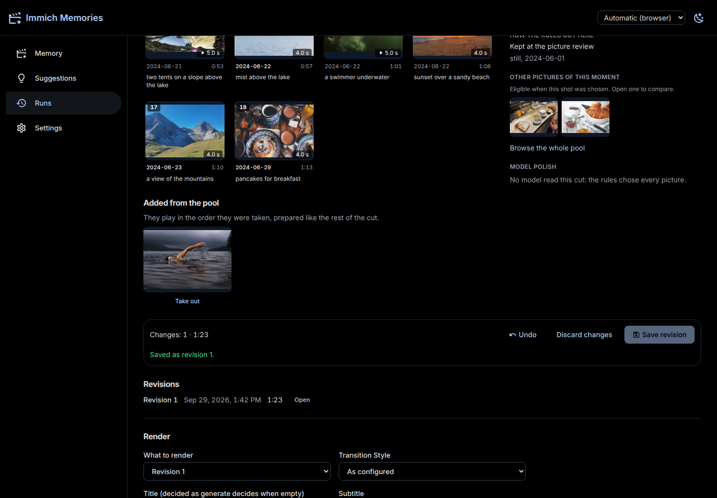
Task: Click the 'Added from the pool' heading
Action: pos(181,203)
